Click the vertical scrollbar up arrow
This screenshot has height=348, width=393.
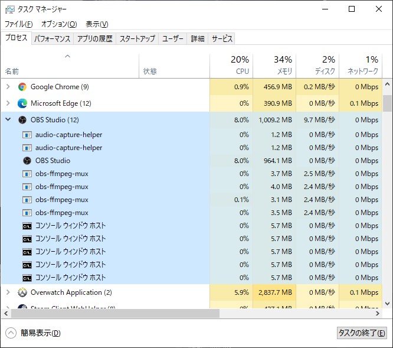click(x=387, y=84)
